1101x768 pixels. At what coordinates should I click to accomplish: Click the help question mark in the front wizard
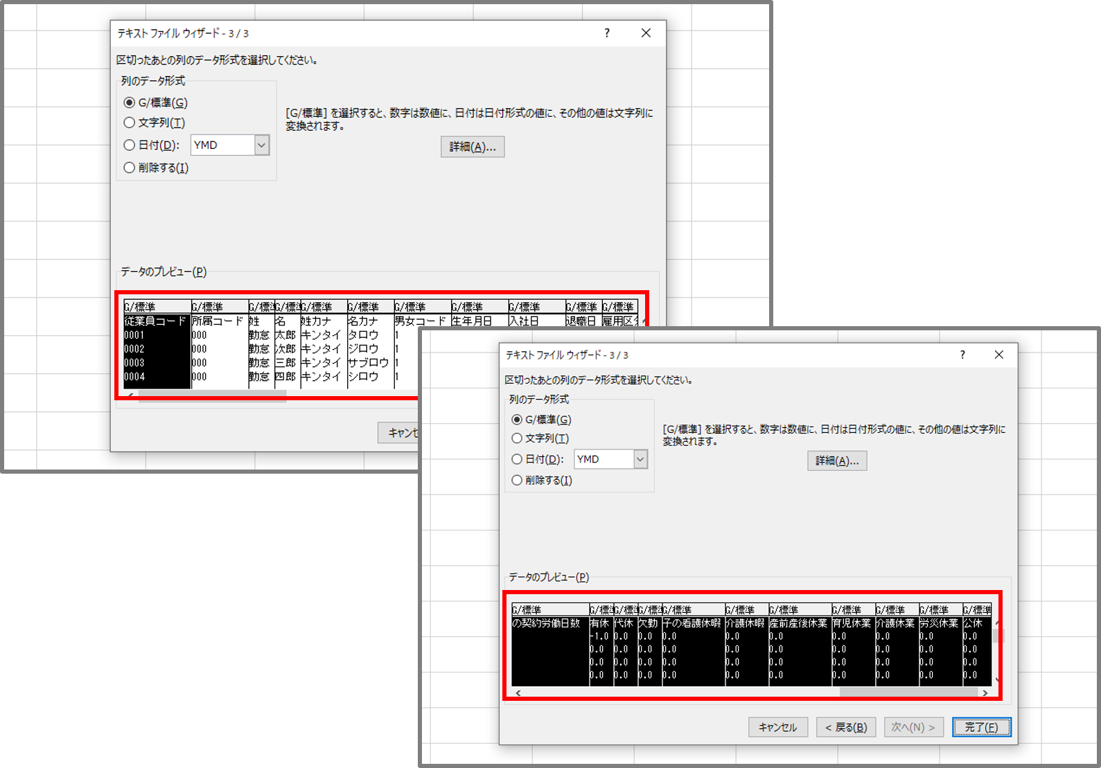coord(962,355)
